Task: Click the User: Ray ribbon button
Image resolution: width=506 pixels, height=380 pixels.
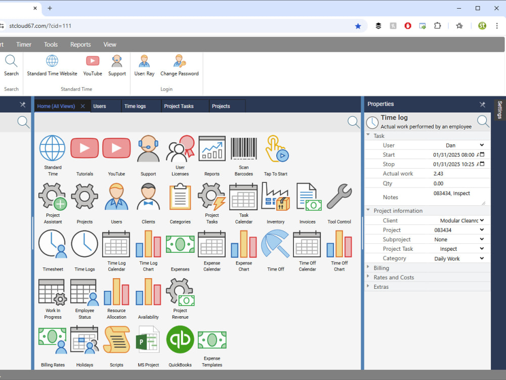Action: coord(144,65)
